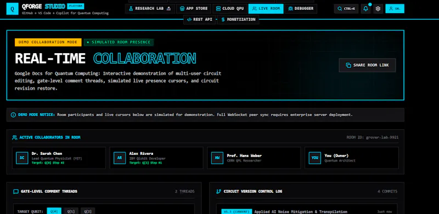Click the You (Owner) name text
Screen dimensions: 439x214
coord(336,155)
